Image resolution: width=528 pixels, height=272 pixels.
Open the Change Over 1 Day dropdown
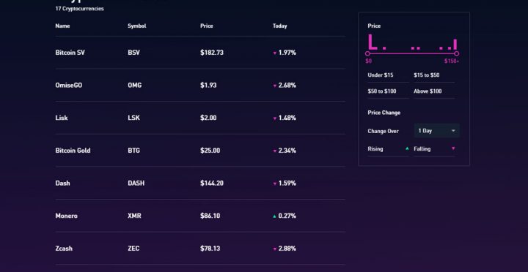click(436, 131)
